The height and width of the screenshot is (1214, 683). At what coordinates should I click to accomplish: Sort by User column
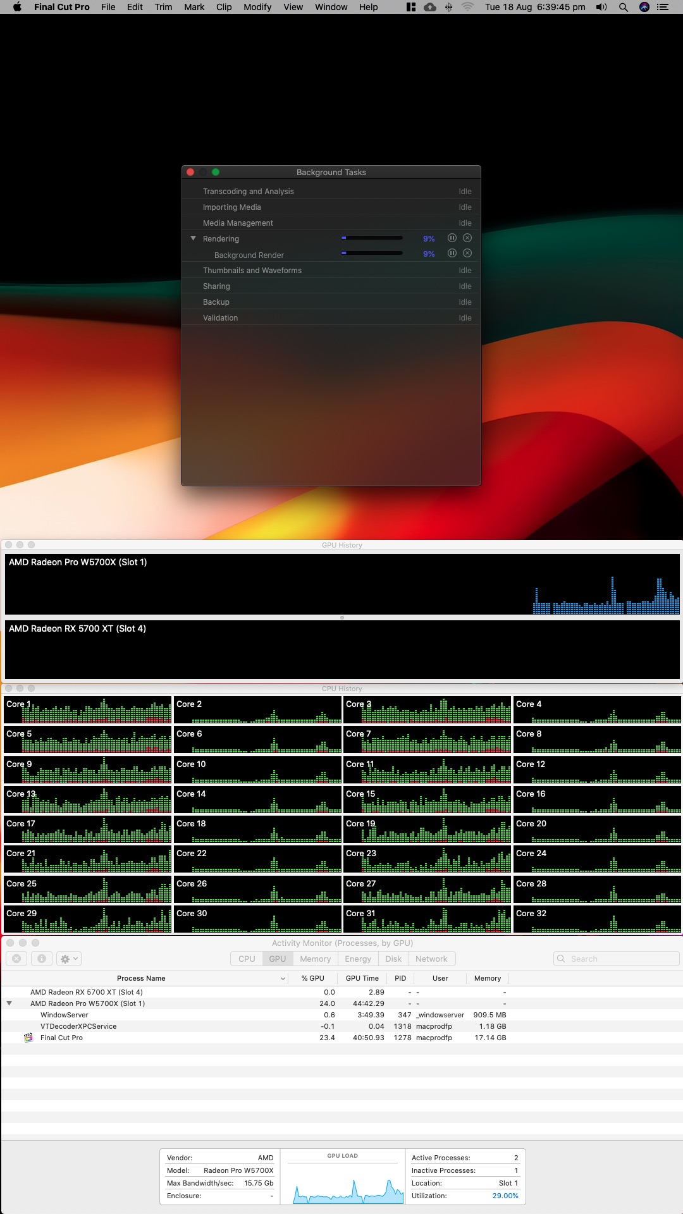point(440,978)
